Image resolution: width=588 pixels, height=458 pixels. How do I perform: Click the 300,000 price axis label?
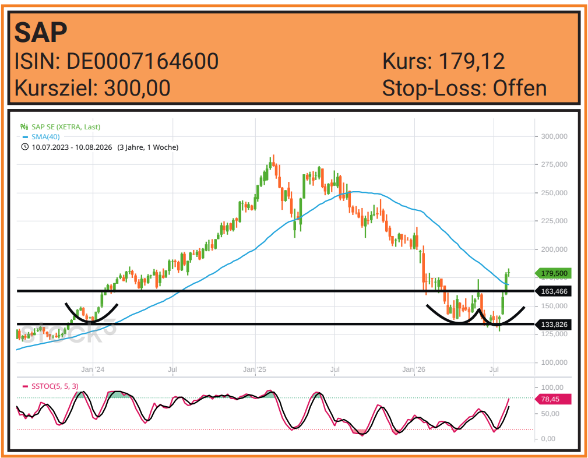(x=554, y=136)
